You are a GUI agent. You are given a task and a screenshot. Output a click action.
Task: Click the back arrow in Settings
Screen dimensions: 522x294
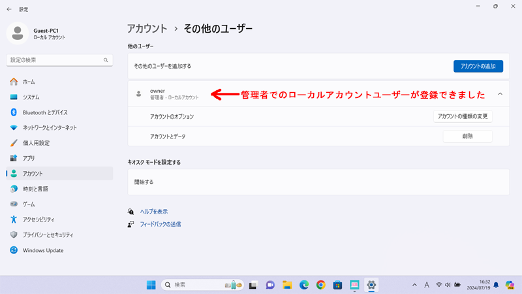(9, 9)
